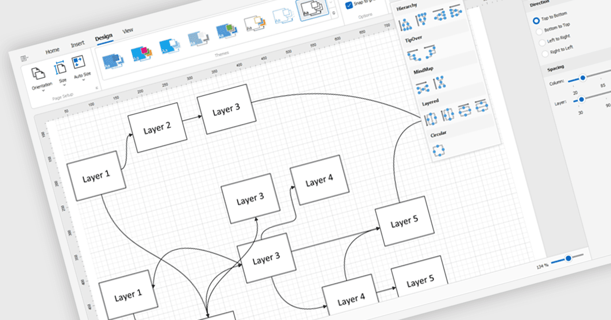Apply the fourth Layered layout icon
The image size is (611, 320).
tap(481, 106)
